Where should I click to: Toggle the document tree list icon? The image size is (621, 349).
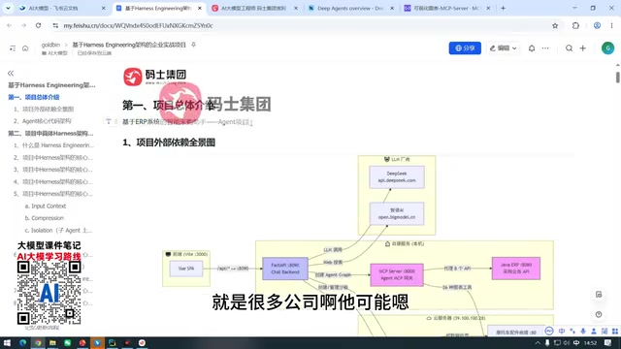coord(13,48)
